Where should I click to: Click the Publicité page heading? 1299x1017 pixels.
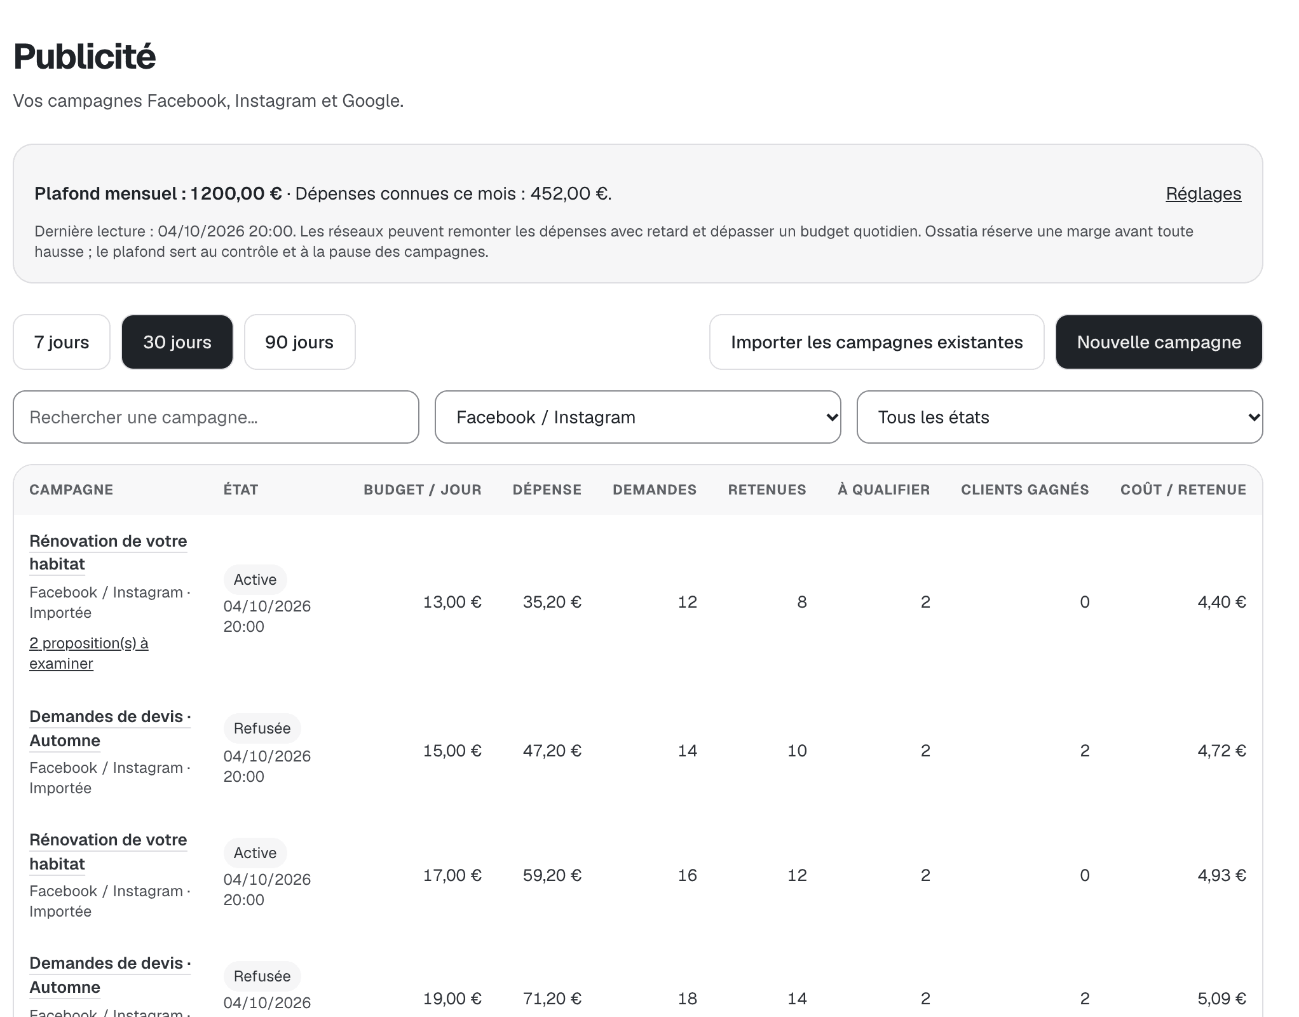(85, 57)
